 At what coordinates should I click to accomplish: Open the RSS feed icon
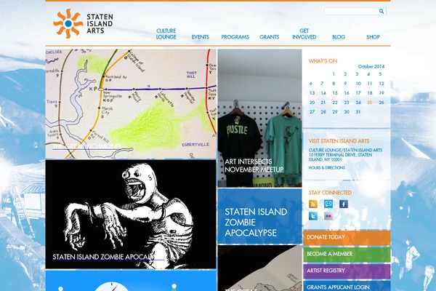tap(313, 204)
